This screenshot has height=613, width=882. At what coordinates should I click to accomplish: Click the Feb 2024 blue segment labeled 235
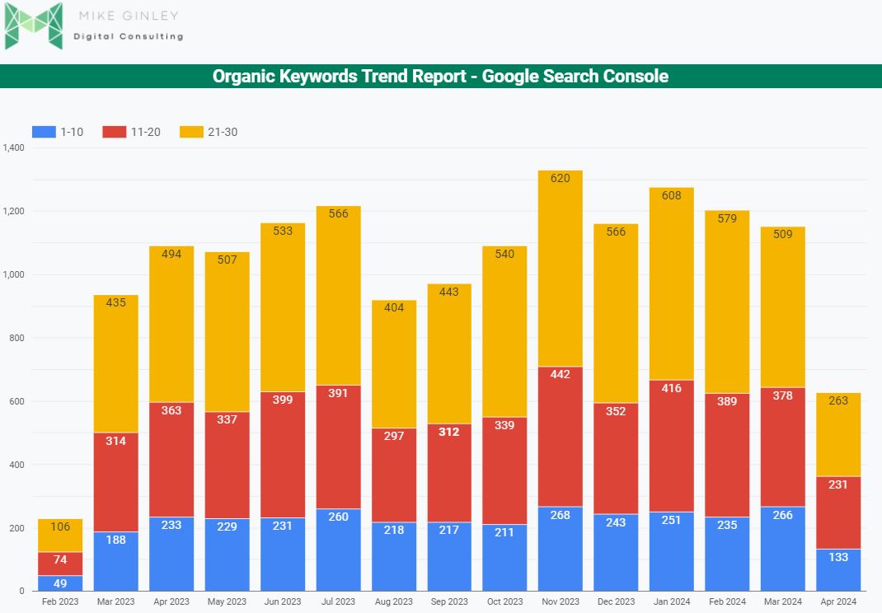coord(727,554)
